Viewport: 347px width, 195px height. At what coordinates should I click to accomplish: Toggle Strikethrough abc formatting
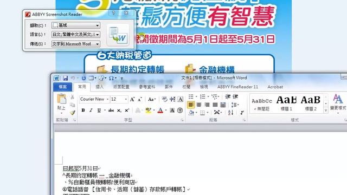click(111, 110)
